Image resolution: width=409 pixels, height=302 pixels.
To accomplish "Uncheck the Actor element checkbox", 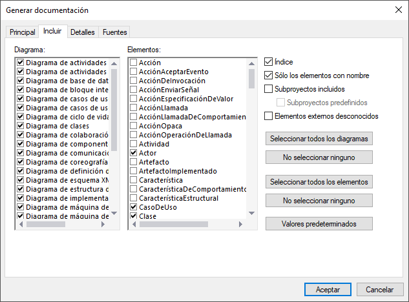I will coord(134,153).
